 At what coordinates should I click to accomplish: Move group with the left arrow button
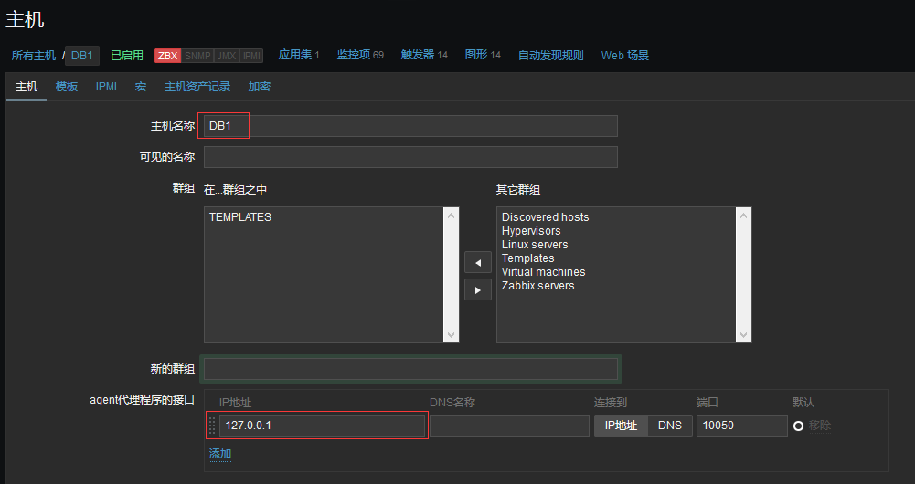[x=477, y=263]
